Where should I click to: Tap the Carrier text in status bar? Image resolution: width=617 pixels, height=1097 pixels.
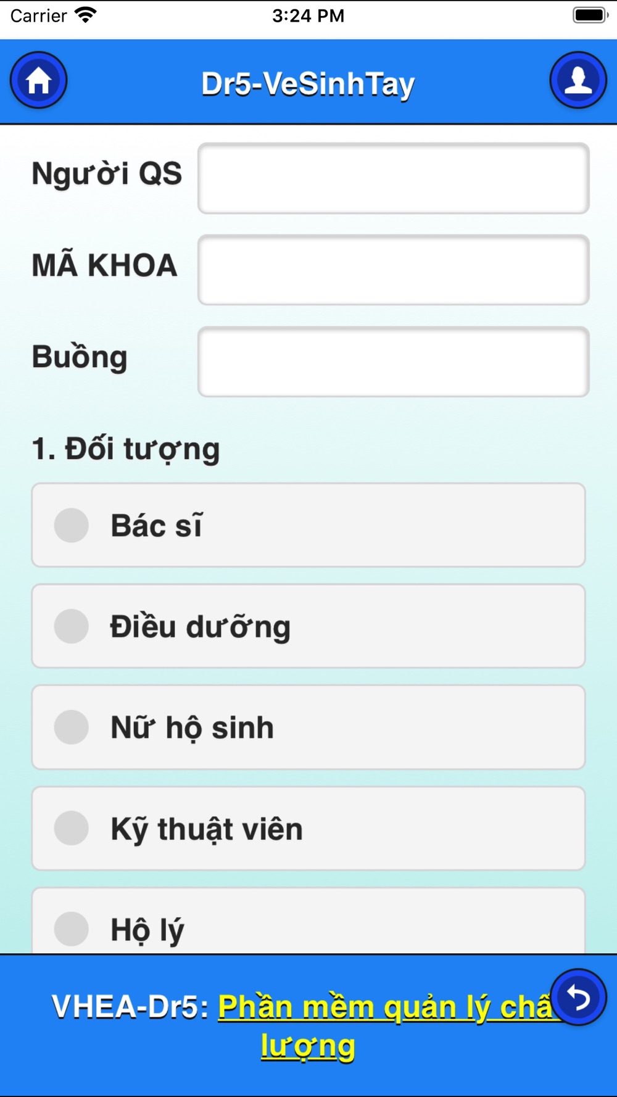(x=38, y=15)
